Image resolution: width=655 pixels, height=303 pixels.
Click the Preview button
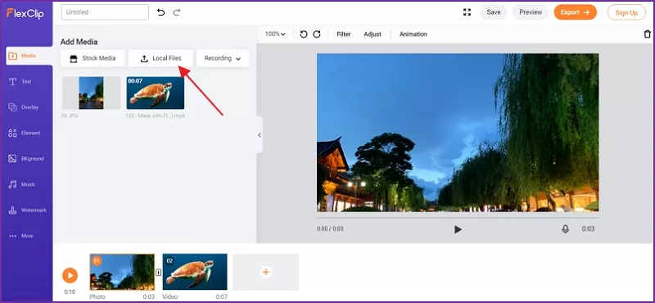pyautogui.click(x=531, y=12)
